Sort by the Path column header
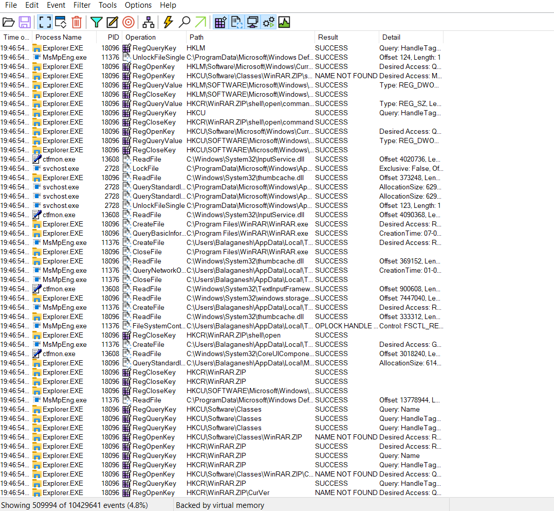Screen dimensions: 554x511 250,37
